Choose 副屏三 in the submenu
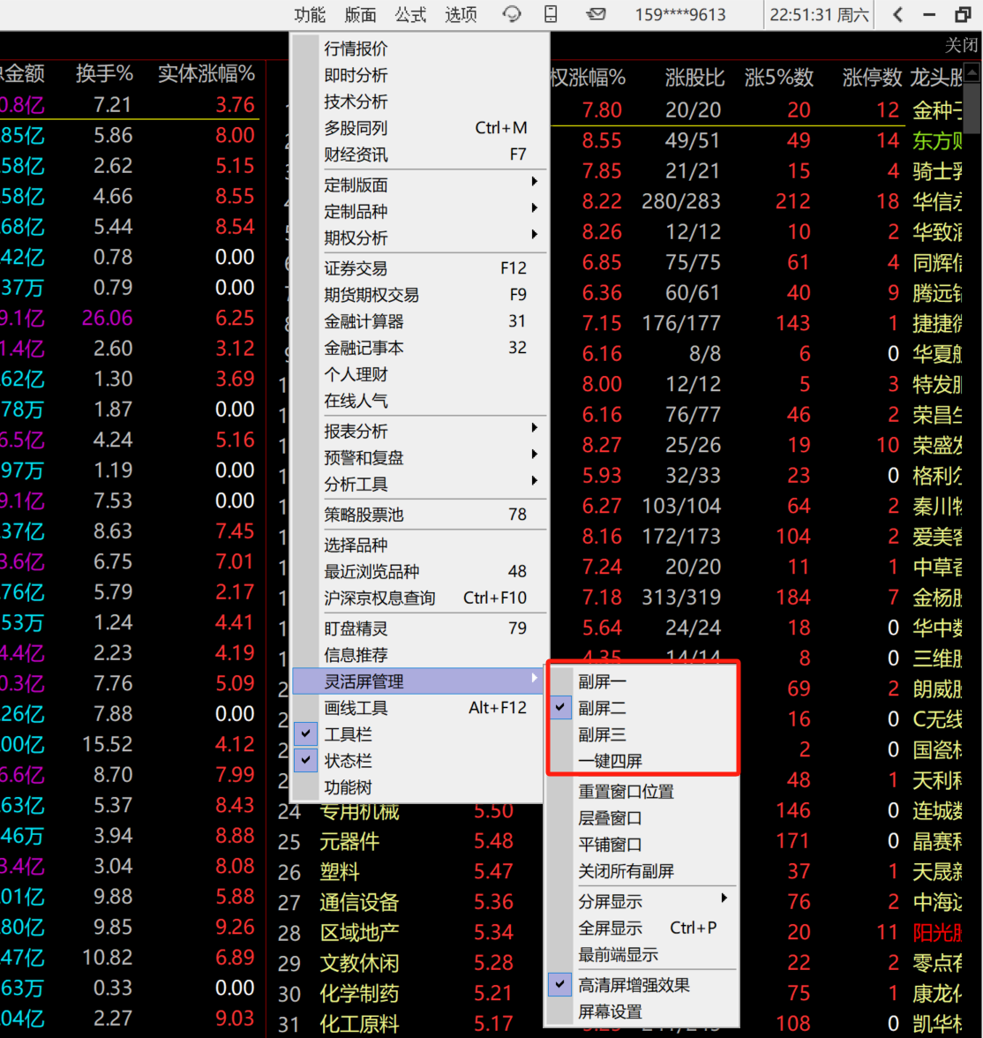The image size is (983, 1038). 642,734
